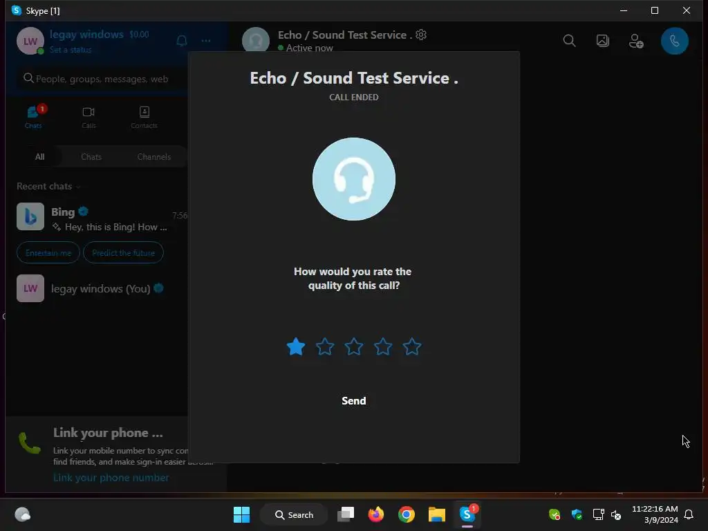Switch to the Calls navigation tab
Screen dimensions: 708x531
click(88, 117)
